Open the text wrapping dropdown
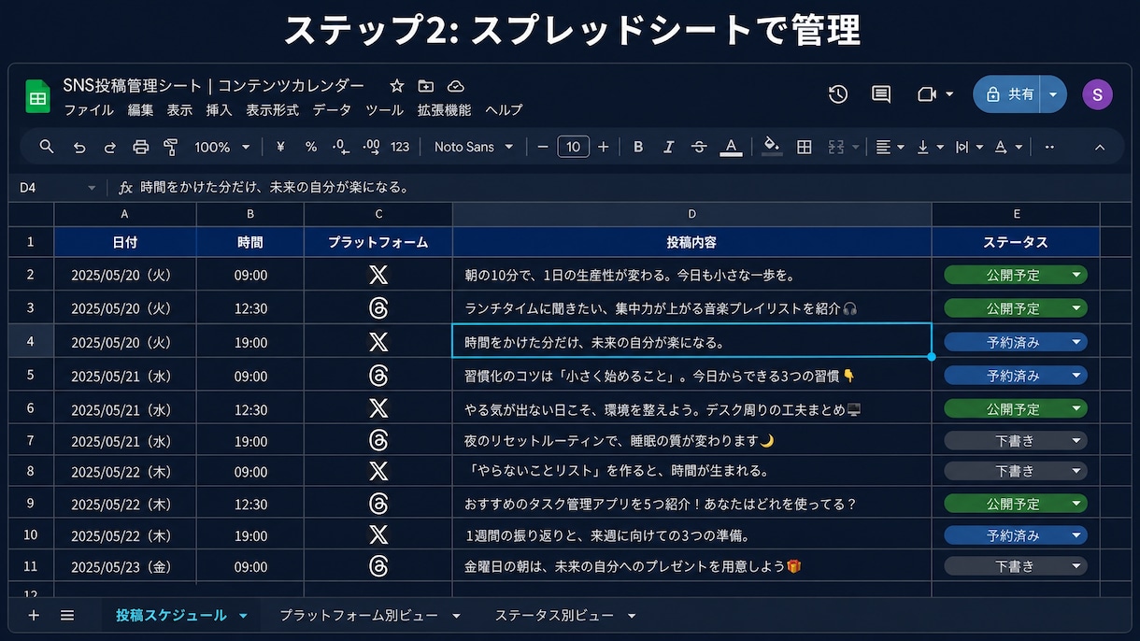Viewport: 1140px width, 641px height. tap(969, 147)
